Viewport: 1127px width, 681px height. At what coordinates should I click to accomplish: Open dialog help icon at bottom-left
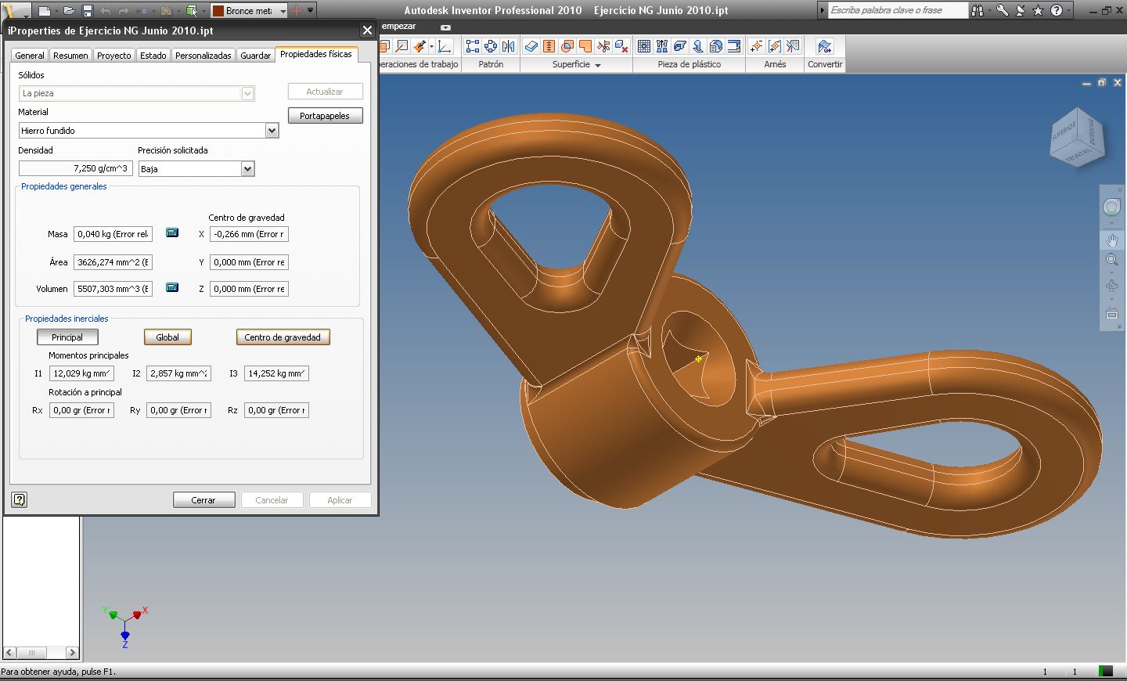(20, 499)
